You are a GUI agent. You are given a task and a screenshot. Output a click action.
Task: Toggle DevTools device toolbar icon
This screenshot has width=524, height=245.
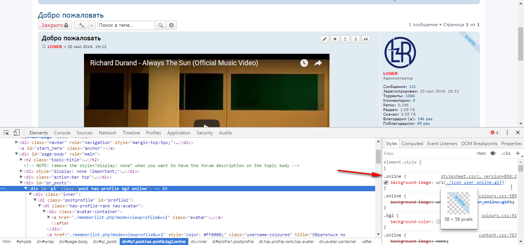pos(16,132)
